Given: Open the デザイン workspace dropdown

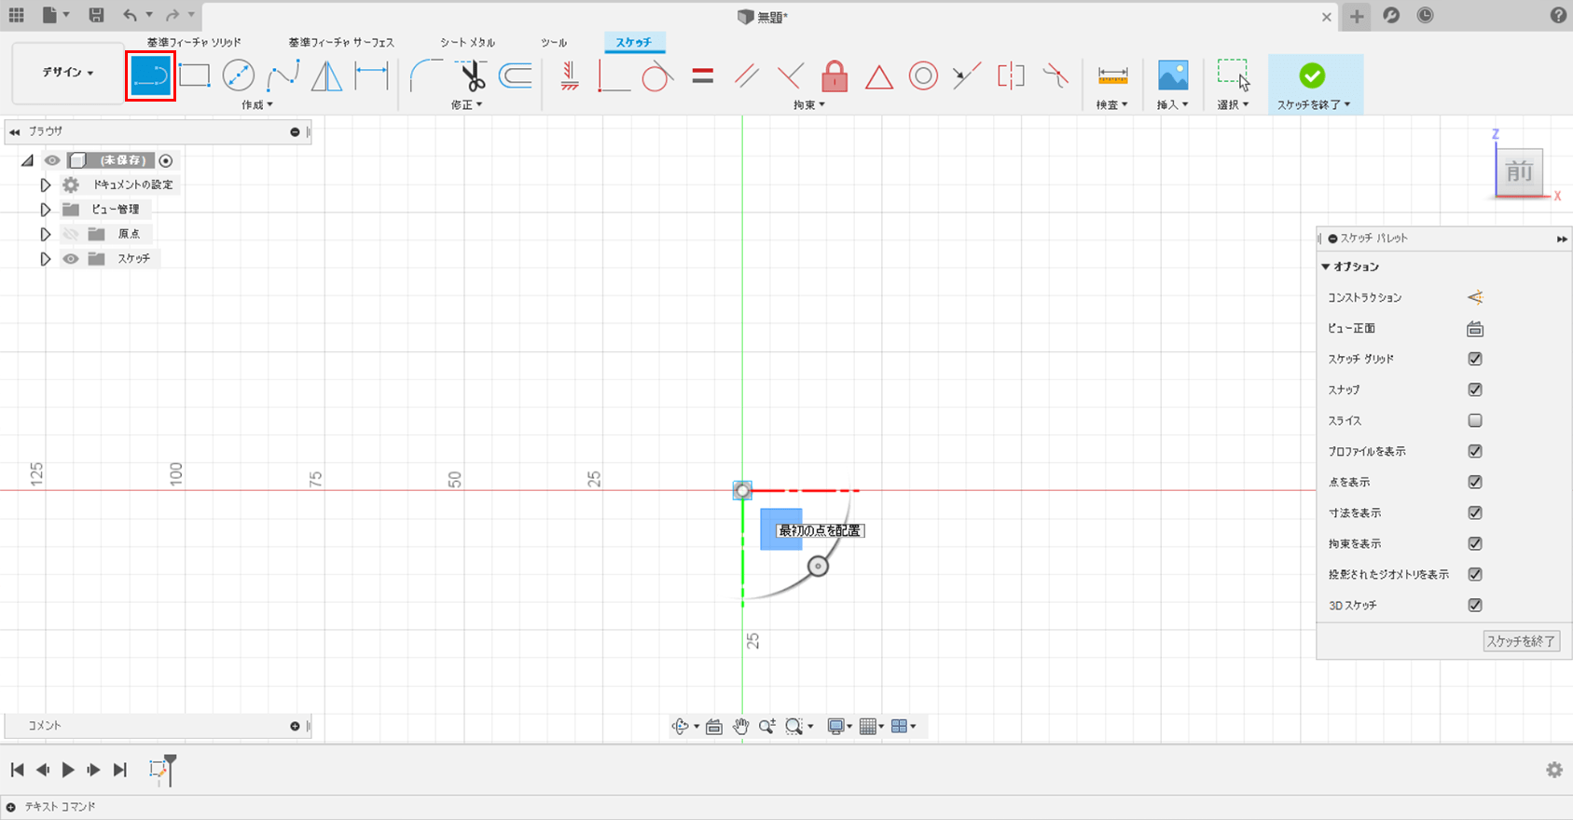Looking at the screenshot, I should pos(68,72).
